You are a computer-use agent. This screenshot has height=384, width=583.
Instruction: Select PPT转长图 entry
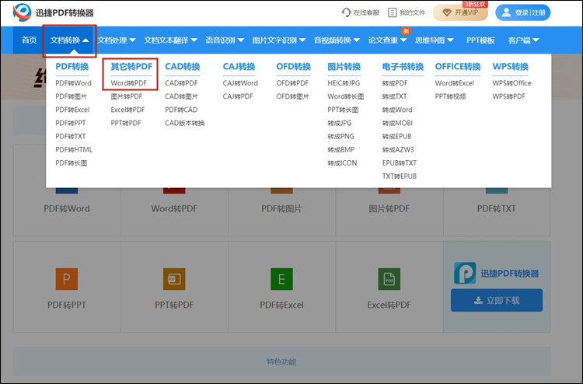pos(343,110)
